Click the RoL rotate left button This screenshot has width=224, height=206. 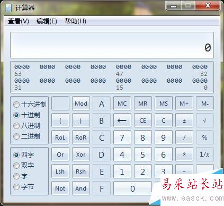[60, 138]
